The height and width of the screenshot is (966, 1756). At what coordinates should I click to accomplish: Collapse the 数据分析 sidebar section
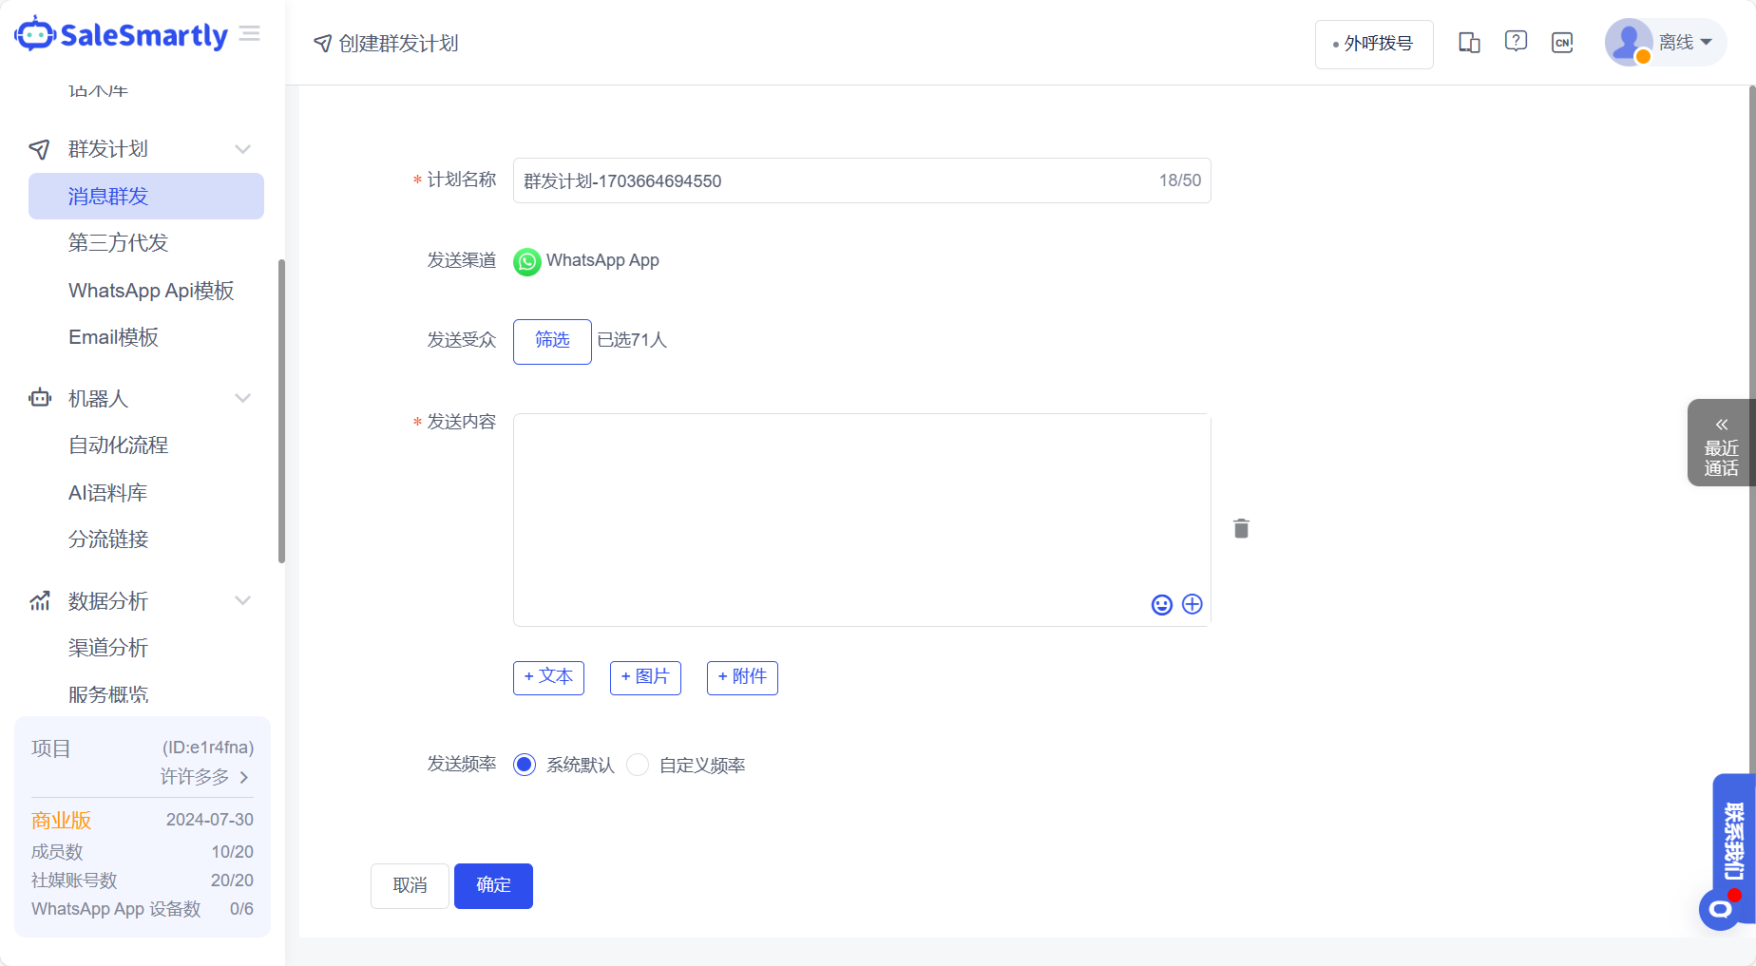243,600
